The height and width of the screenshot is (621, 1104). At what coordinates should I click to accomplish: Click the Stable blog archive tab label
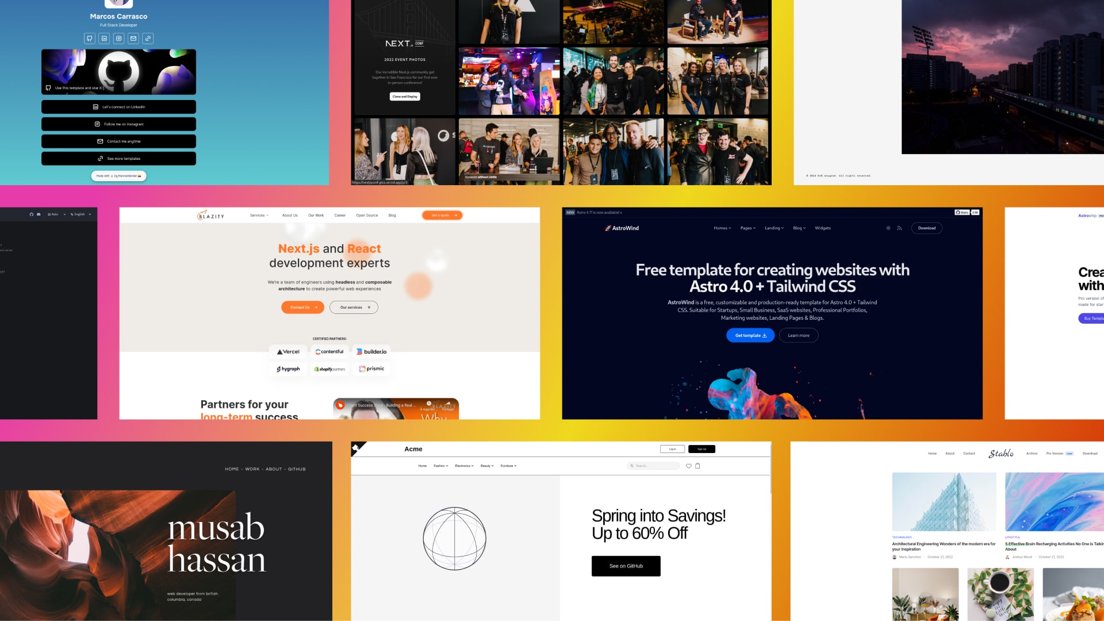[x=1030, y=454]
